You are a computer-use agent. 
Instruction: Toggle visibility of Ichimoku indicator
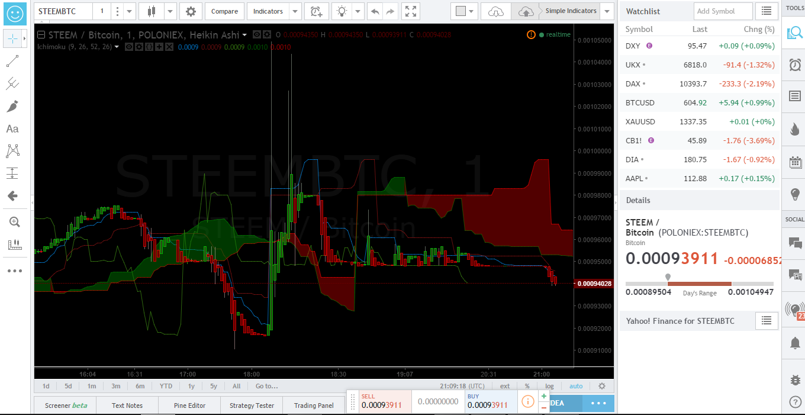(x=129, y=47)
